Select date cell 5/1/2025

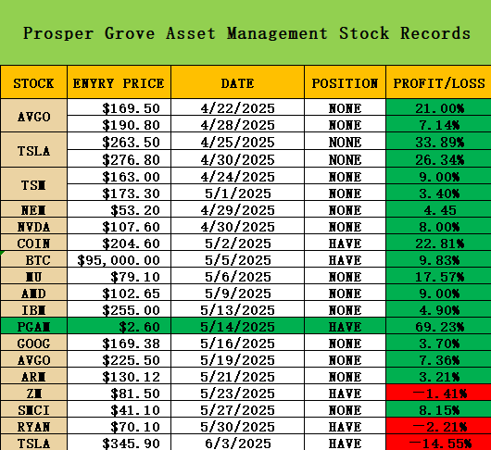point(237,193)
